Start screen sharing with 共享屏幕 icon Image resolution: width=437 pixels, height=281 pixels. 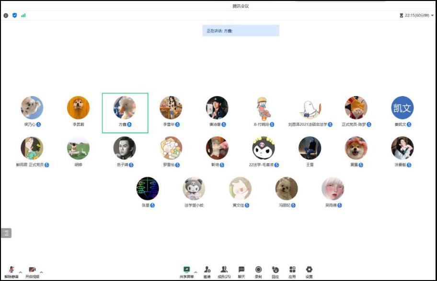pyautogui.click(x=186, y=271)
